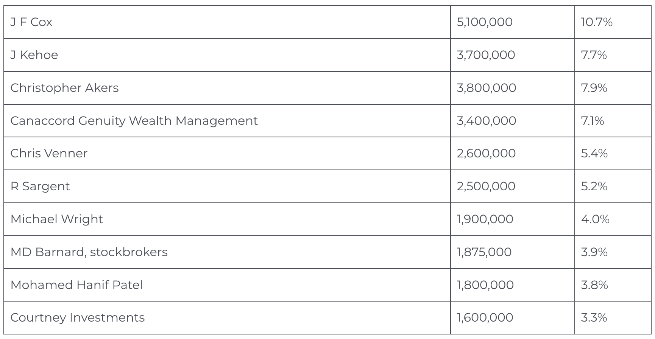Select Canaccord Genuity Wealth Management text

[x=134, y=121]
